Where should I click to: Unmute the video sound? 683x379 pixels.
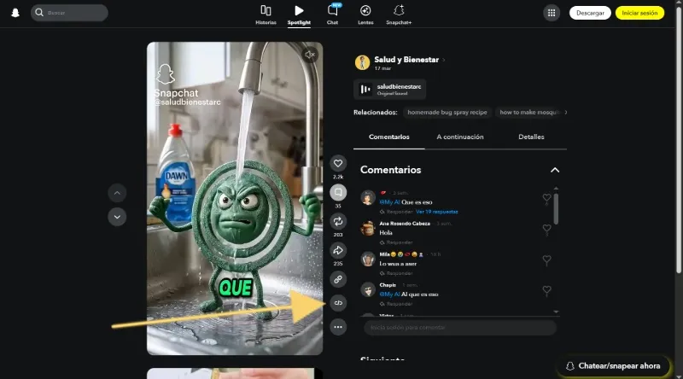[310, 55]
